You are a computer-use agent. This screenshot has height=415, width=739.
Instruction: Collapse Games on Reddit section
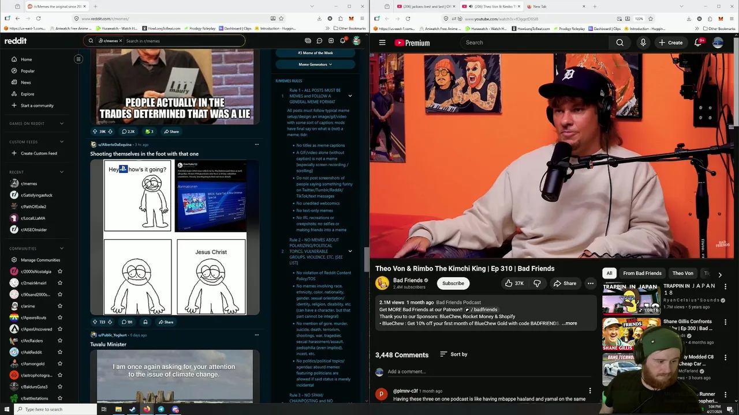click(x=62, y=123)
